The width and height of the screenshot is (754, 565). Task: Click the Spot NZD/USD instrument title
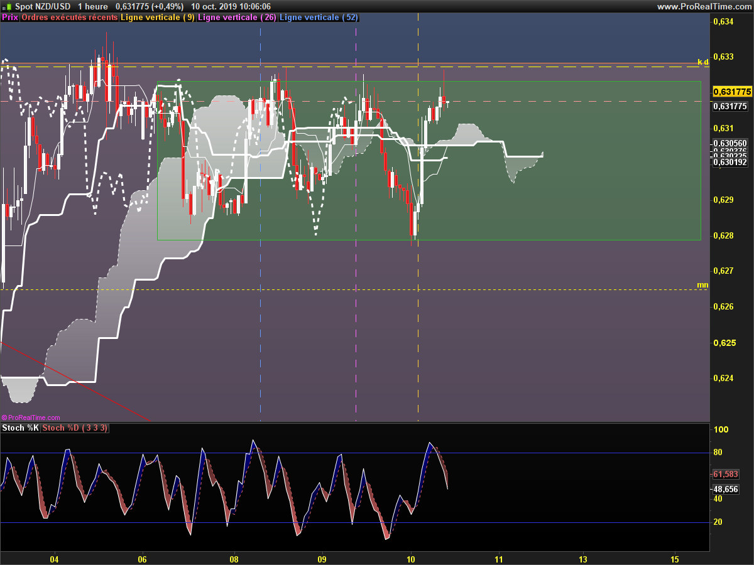[x=43, y=6]
